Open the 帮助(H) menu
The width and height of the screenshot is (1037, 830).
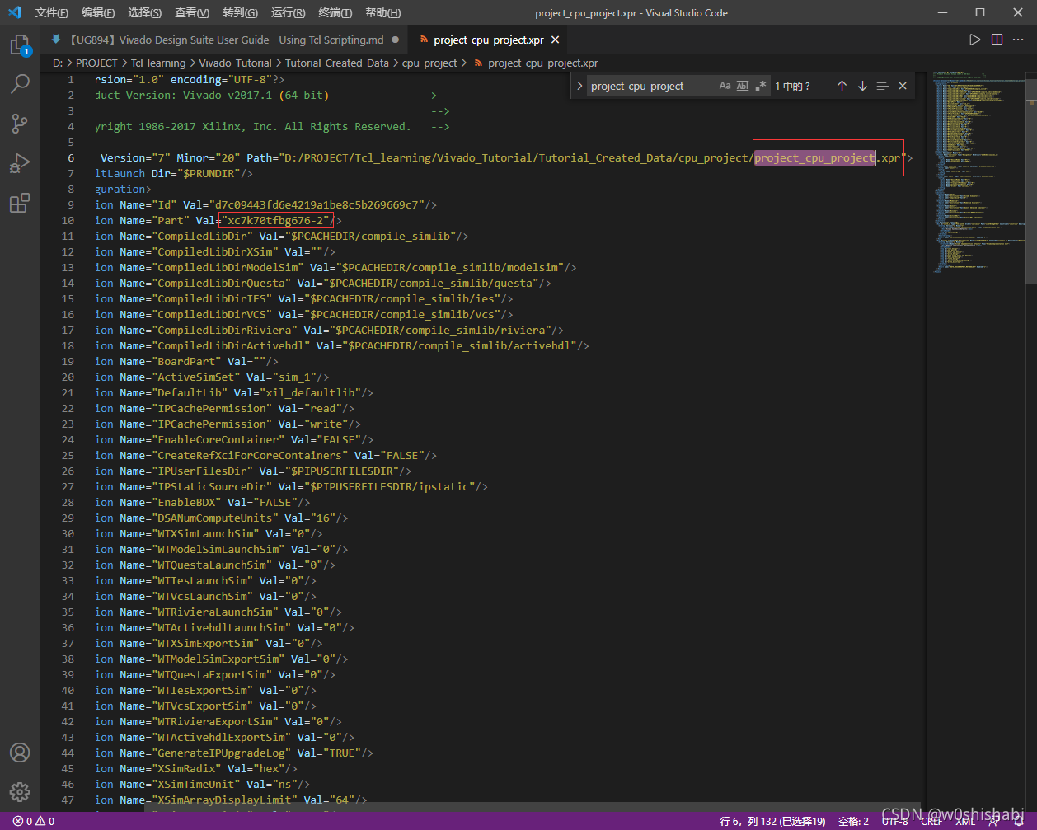382,12
